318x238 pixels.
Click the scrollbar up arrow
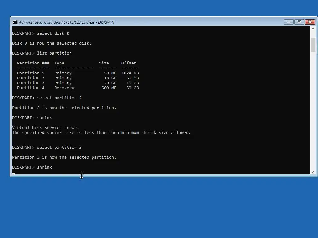point(313,29)
